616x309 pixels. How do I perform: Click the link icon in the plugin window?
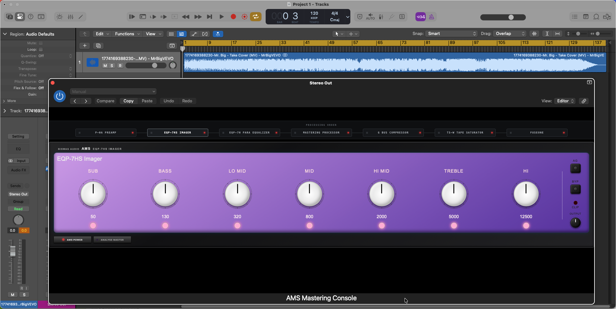click(584, 101)
